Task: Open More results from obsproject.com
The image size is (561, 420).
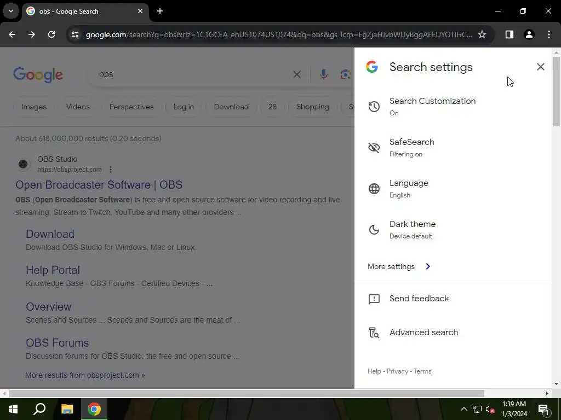Action: 85,375
